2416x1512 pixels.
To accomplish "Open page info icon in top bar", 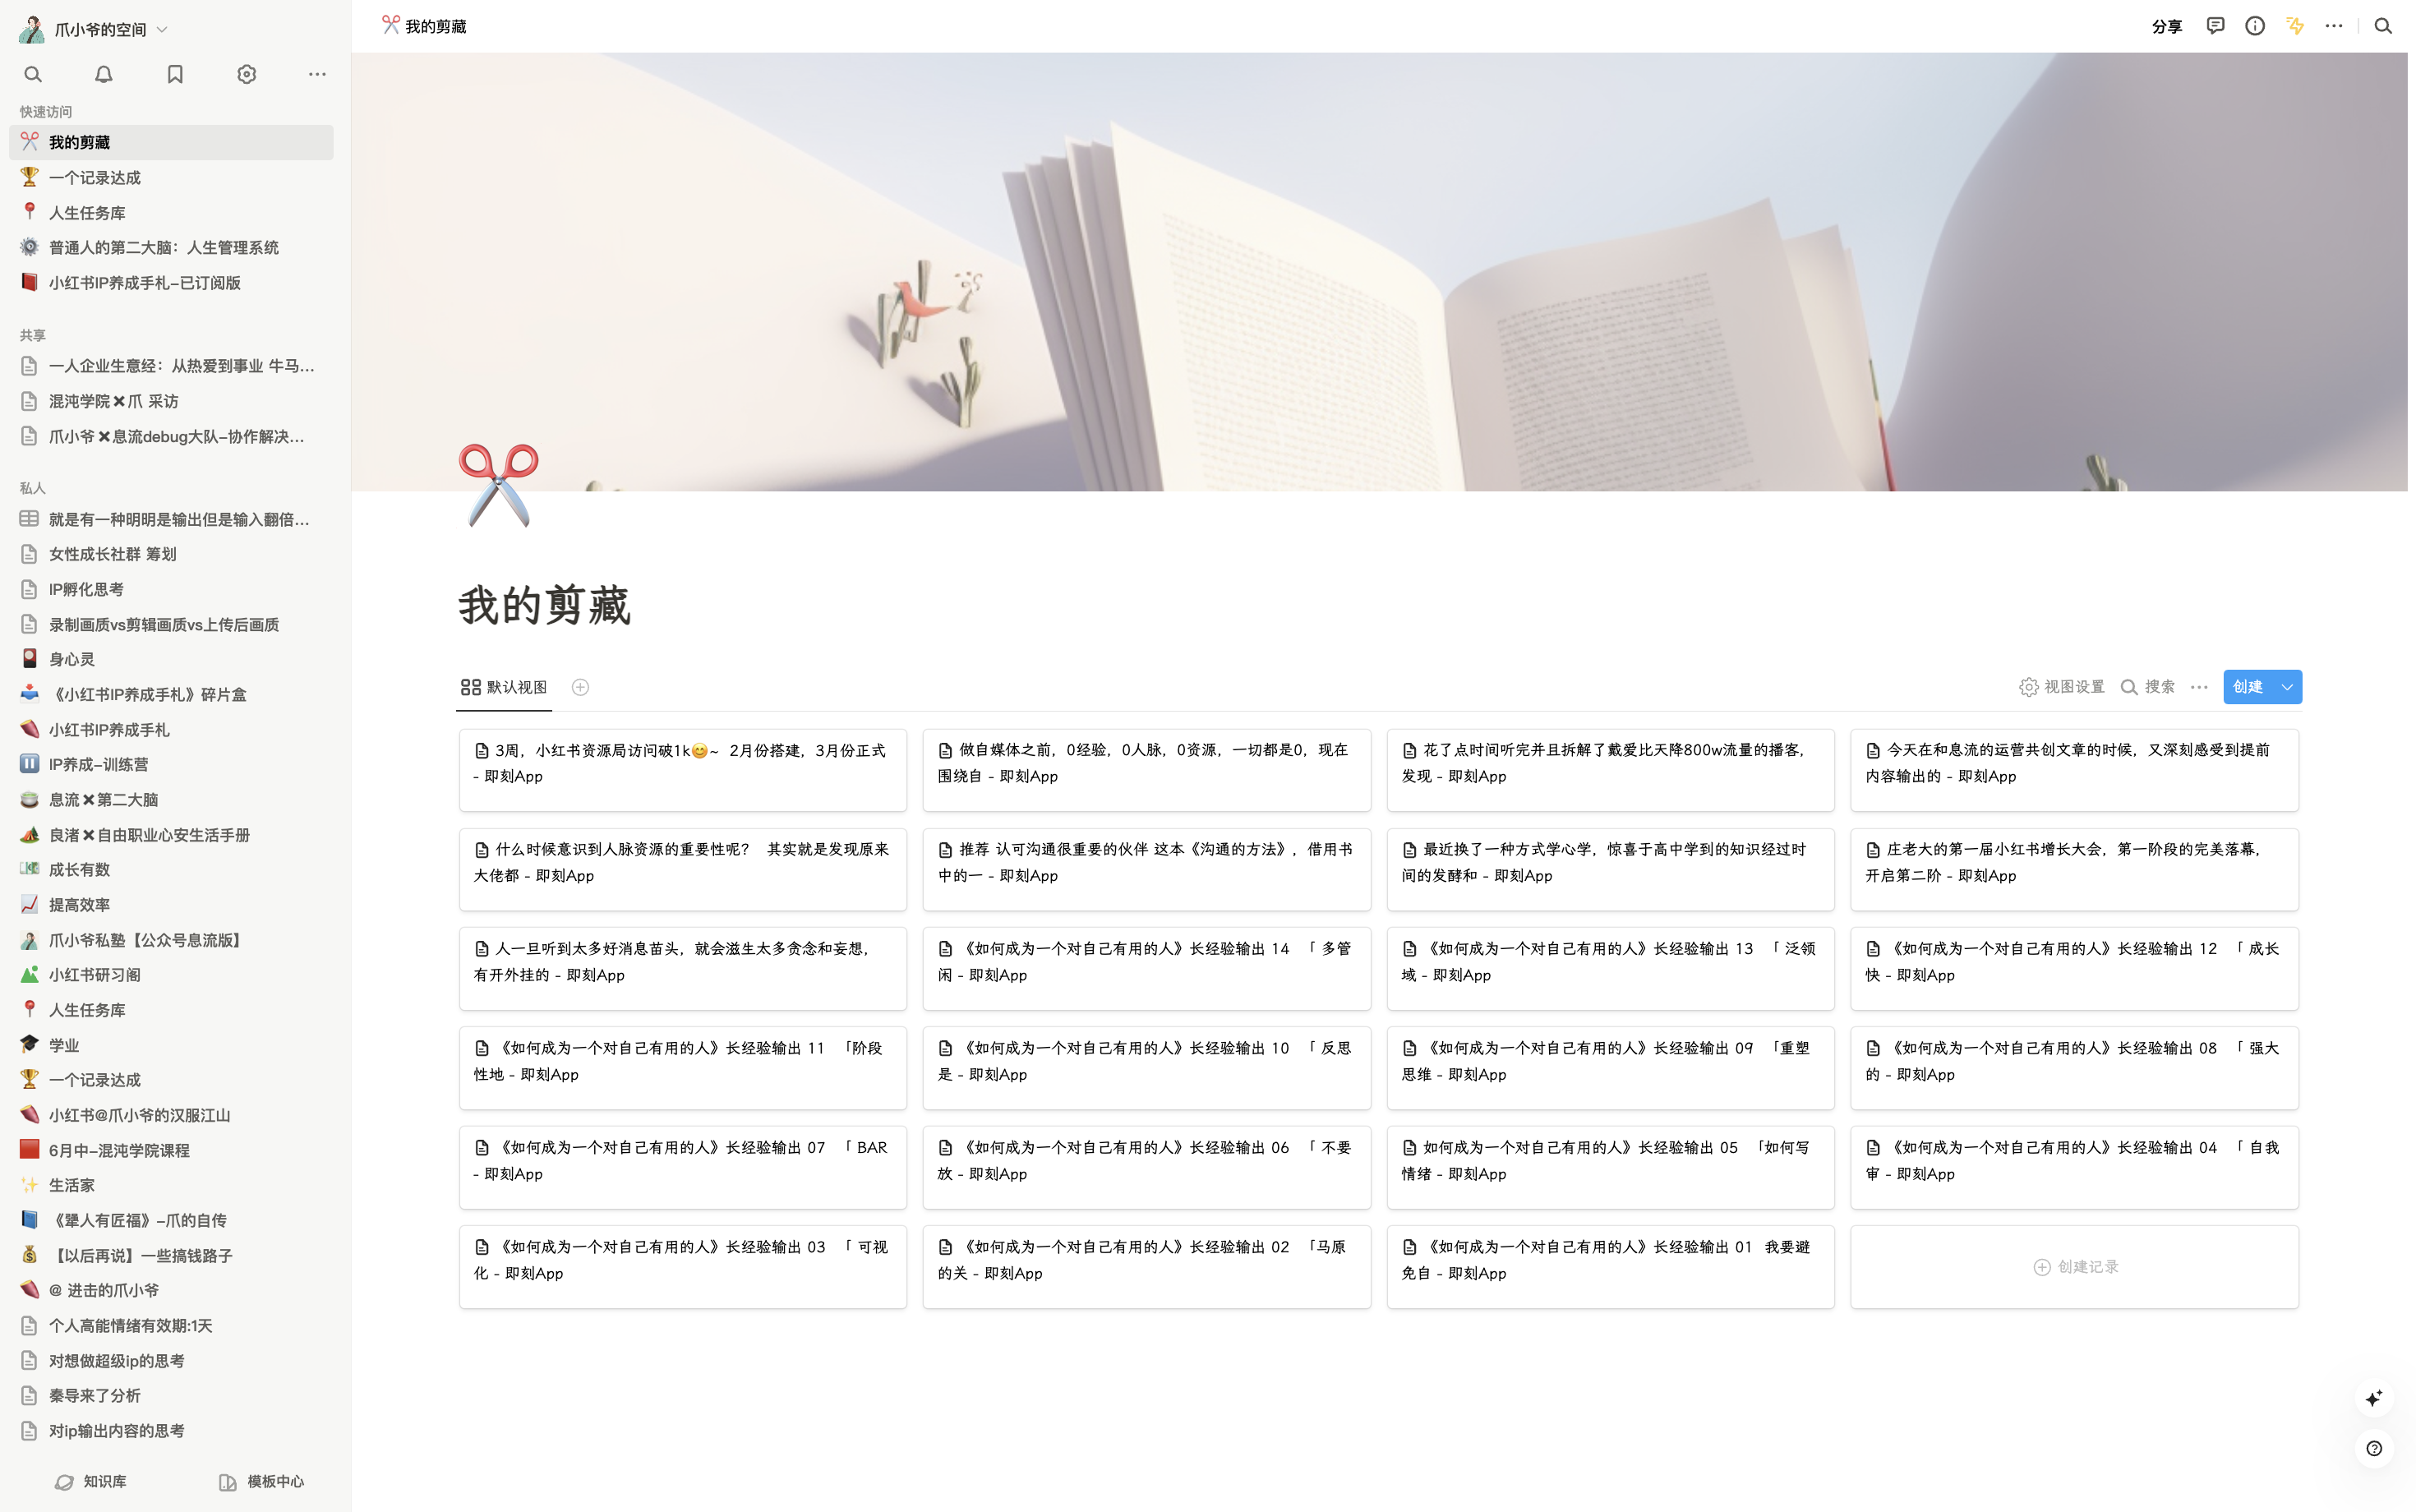I will click(2254, 26).
